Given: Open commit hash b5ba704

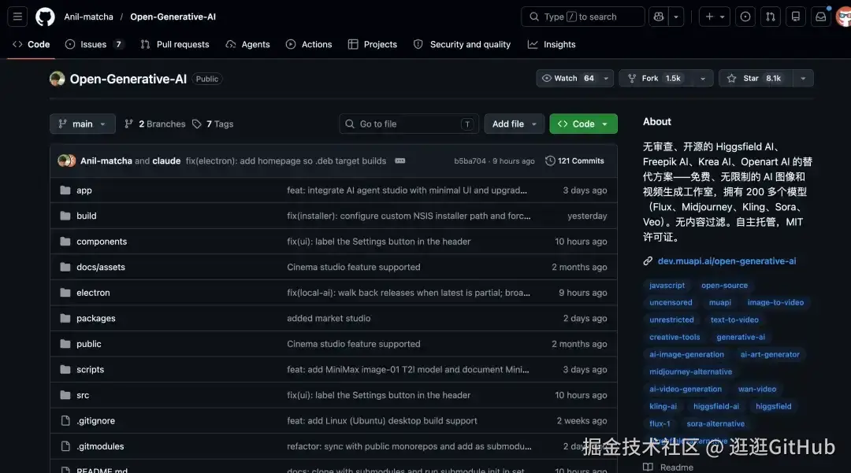Looking at the screenshot, I should coord(470,161).
